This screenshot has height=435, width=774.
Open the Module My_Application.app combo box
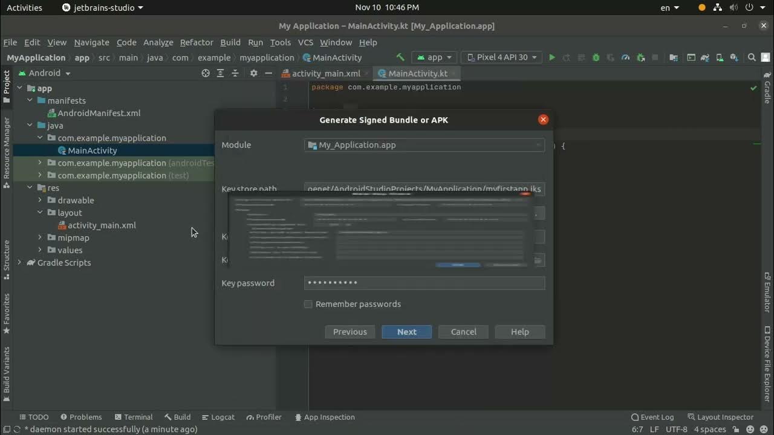[x=424, y=145]
